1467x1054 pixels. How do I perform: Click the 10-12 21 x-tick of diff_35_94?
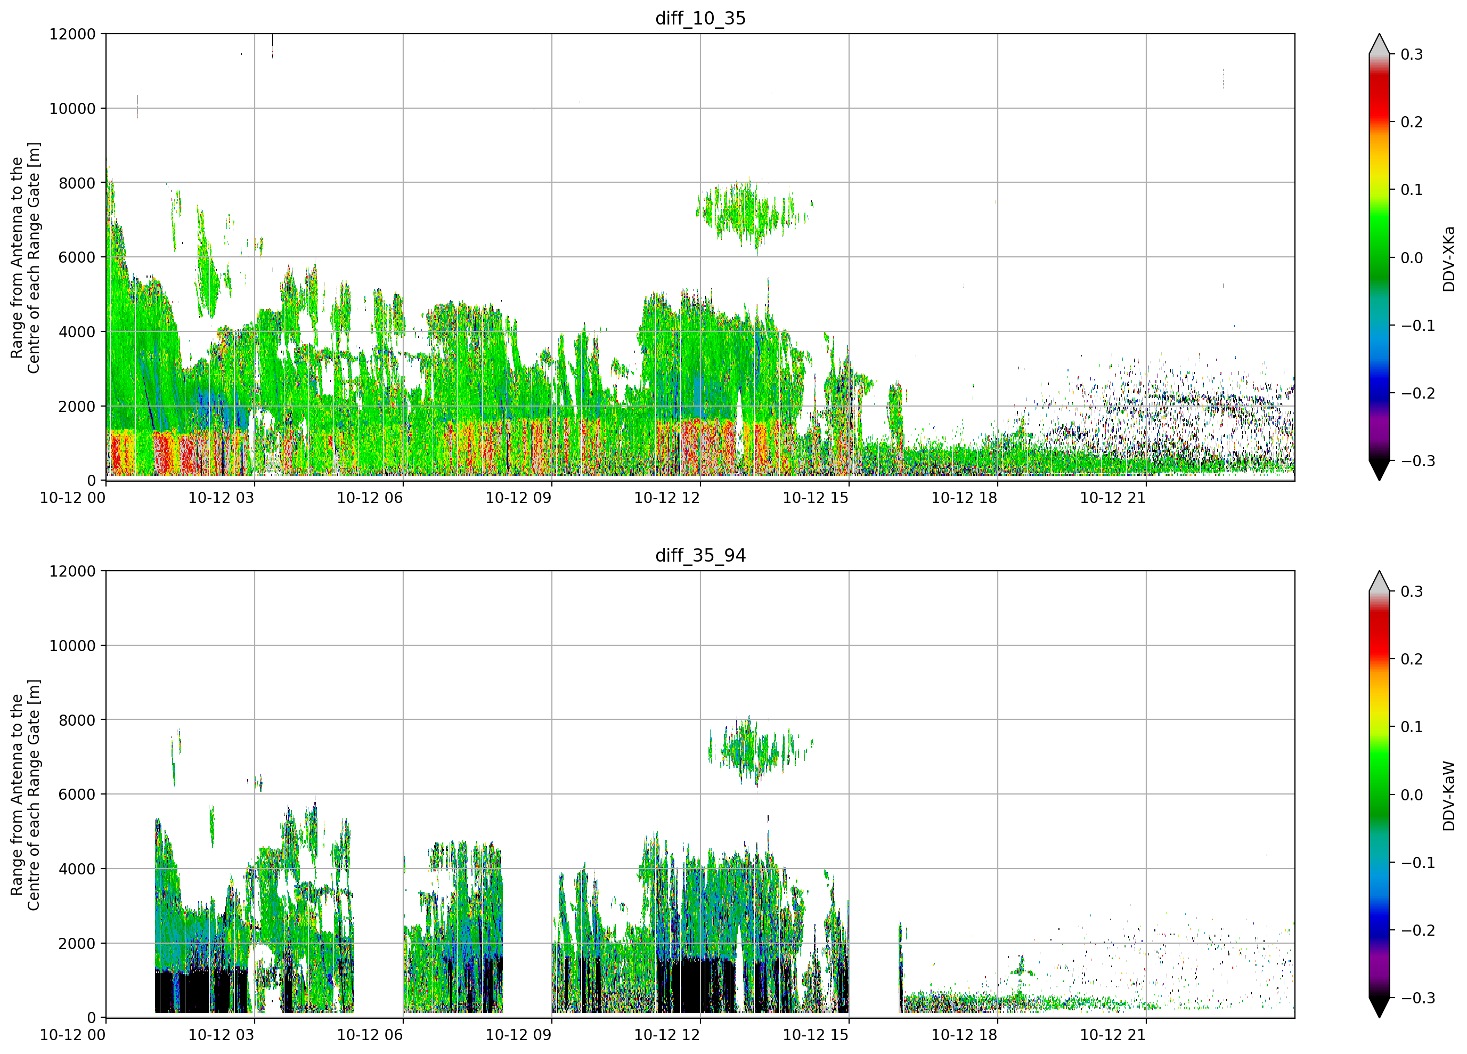[x=1113, y=1035]
